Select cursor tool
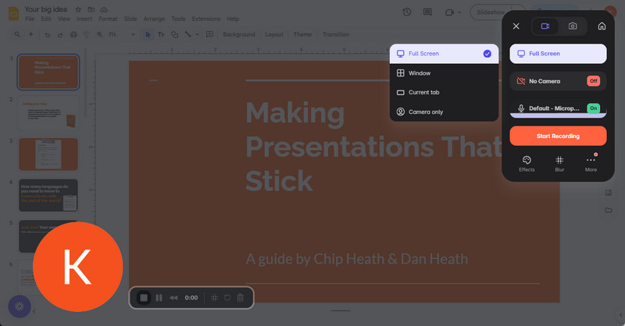The width and height of the screenshot is (625, 326). click(x=148, y=34)
